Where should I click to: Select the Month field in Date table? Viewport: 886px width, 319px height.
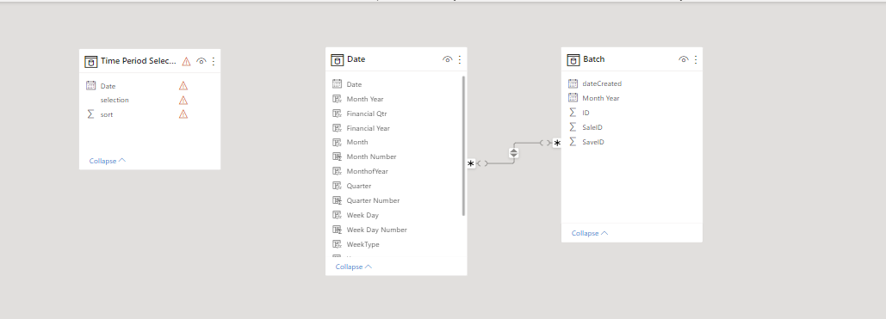point(357,142)
